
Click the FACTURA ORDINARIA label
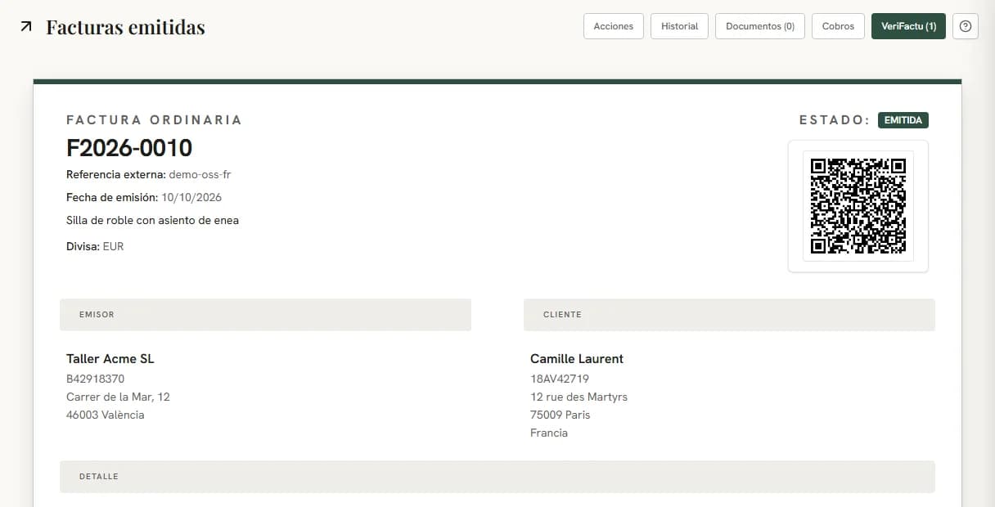[154, 120]
